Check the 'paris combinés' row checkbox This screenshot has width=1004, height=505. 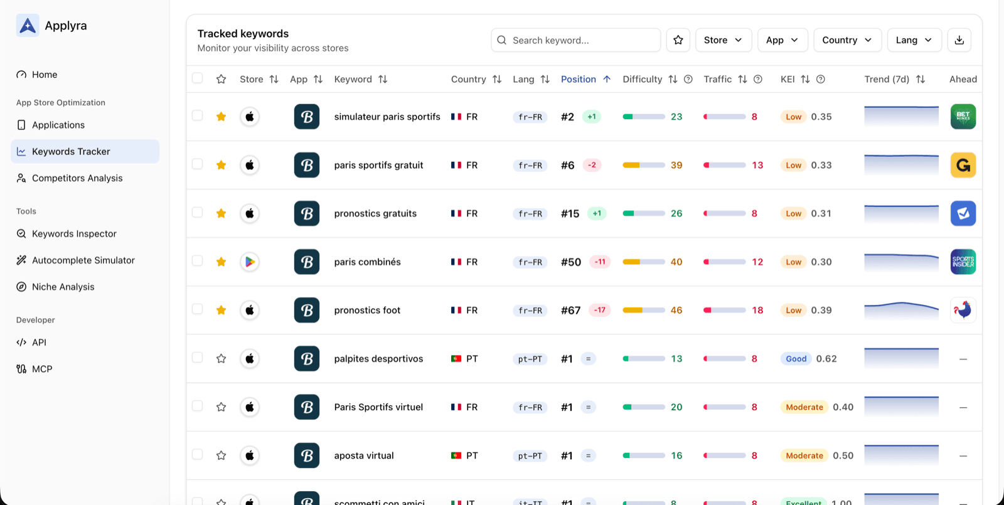(197, 260)
